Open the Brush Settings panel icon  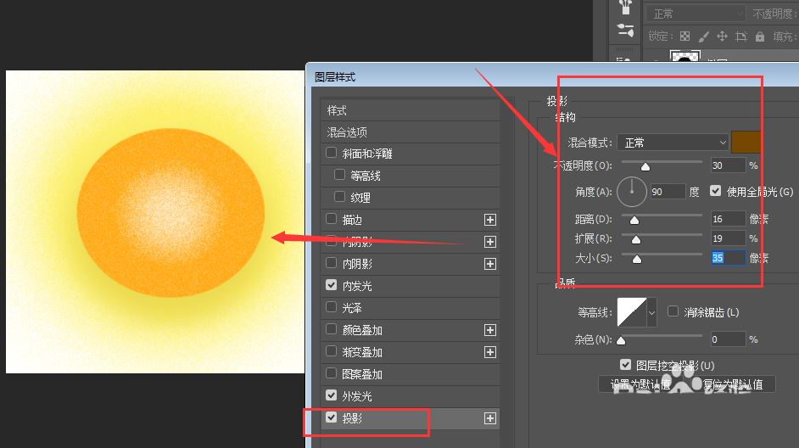[x=625, y=30]
